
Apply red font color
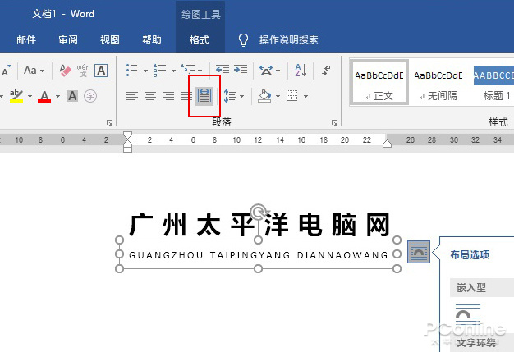tap(44, 96)
